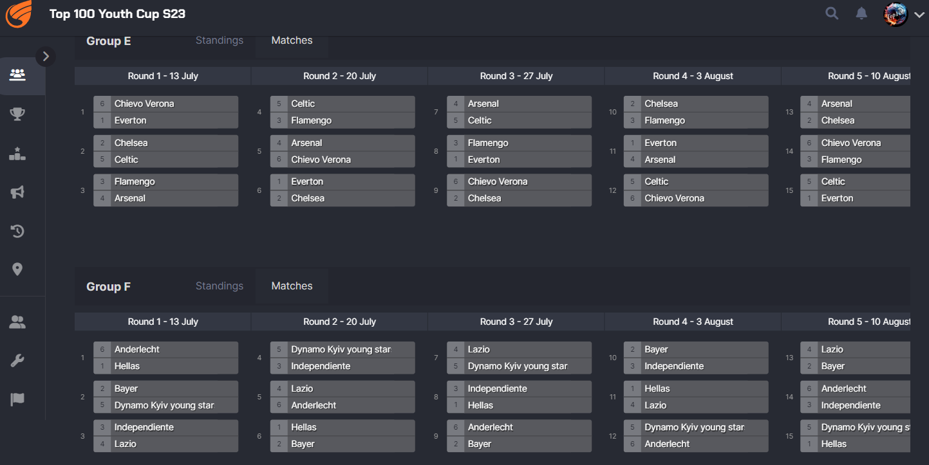Click the location pin sidebar icon
The image size is (929, 465).
click(x=17, y=269)
